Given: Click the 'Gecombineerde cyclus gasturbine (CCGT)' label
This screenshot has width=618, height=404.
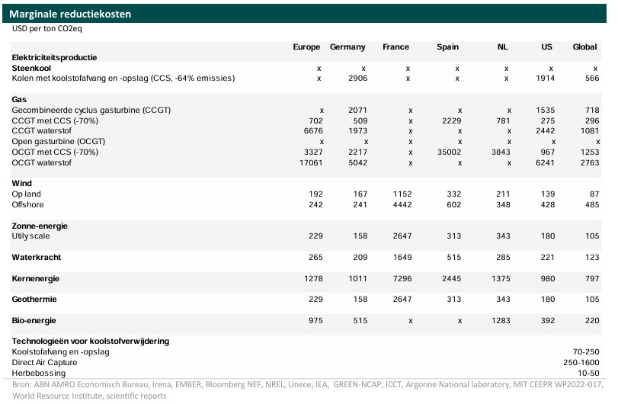Looking at the screenshot, I should (x=91, y=110).
